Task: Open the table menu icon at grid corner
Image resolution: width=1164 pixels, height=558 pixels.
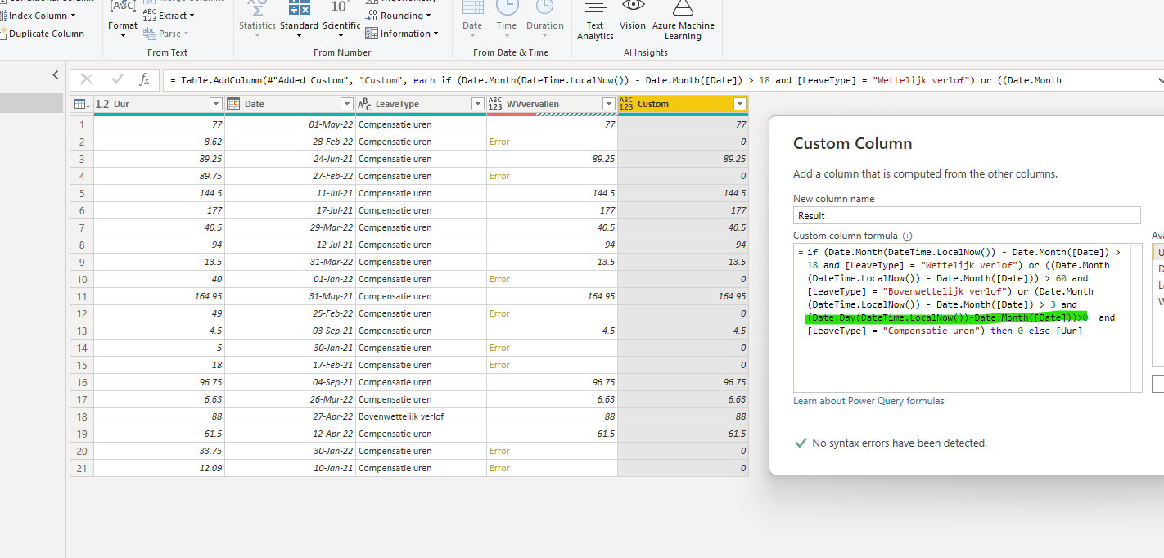Action: click(82, 104)
